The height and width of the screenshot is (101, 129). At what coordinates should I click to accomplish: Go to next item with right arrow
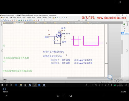click(127, 51)
